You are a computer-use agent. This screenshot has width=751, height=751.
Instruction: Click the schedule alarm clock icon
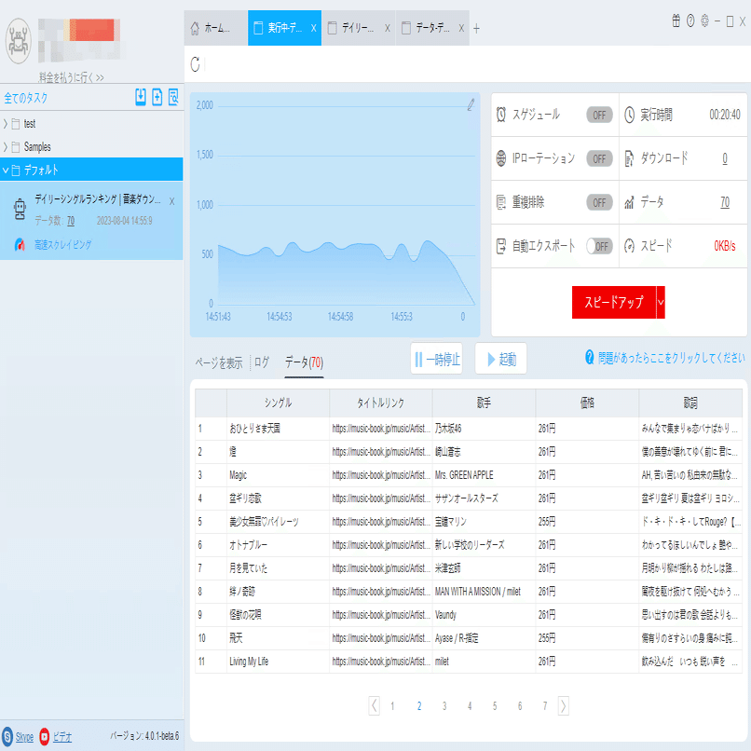click(501, 115)
